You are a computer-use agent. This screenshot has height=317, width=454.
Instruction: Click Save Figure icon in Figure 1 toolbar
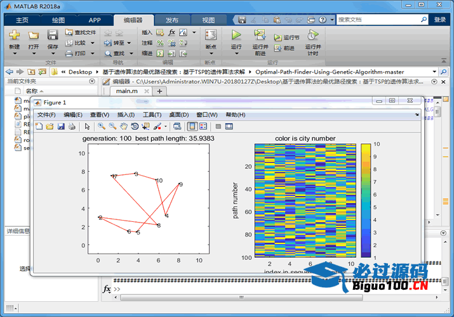(x=61, y=126)
